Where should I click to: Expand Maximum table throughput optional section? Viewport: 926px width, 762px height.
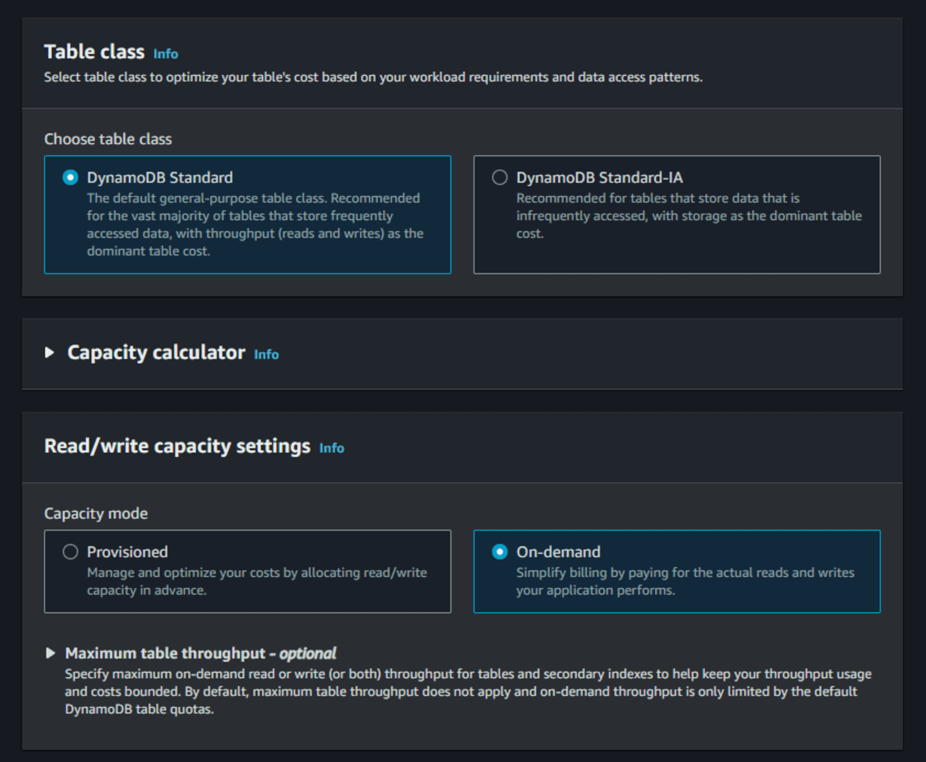[50, 653]
